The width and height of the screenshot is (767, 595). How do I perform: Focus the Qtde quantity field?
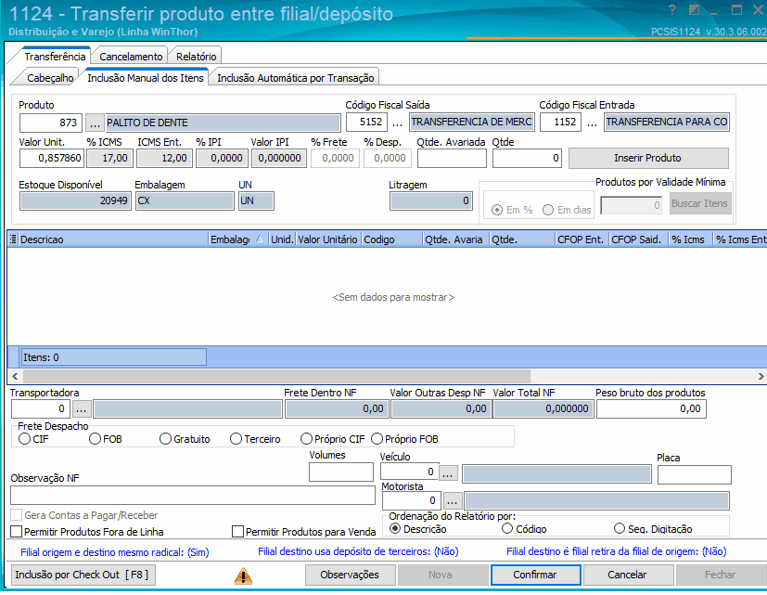click(527, 158)
